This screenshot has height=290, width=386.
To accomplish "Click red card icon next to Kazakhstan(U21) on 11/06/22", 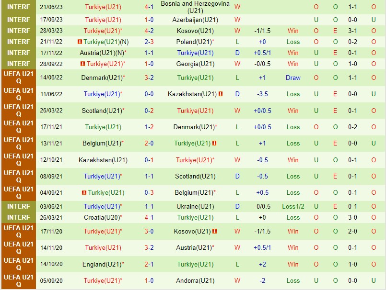I will coord(221,94).
